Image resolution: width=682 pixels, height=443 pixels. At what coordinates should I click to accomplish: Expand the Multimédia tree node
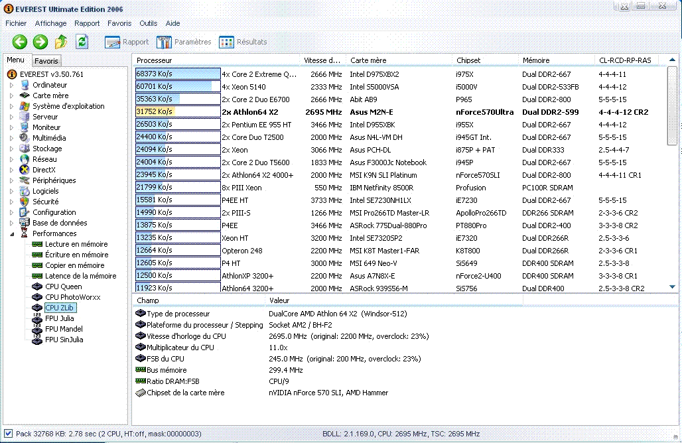click(12, 138)
